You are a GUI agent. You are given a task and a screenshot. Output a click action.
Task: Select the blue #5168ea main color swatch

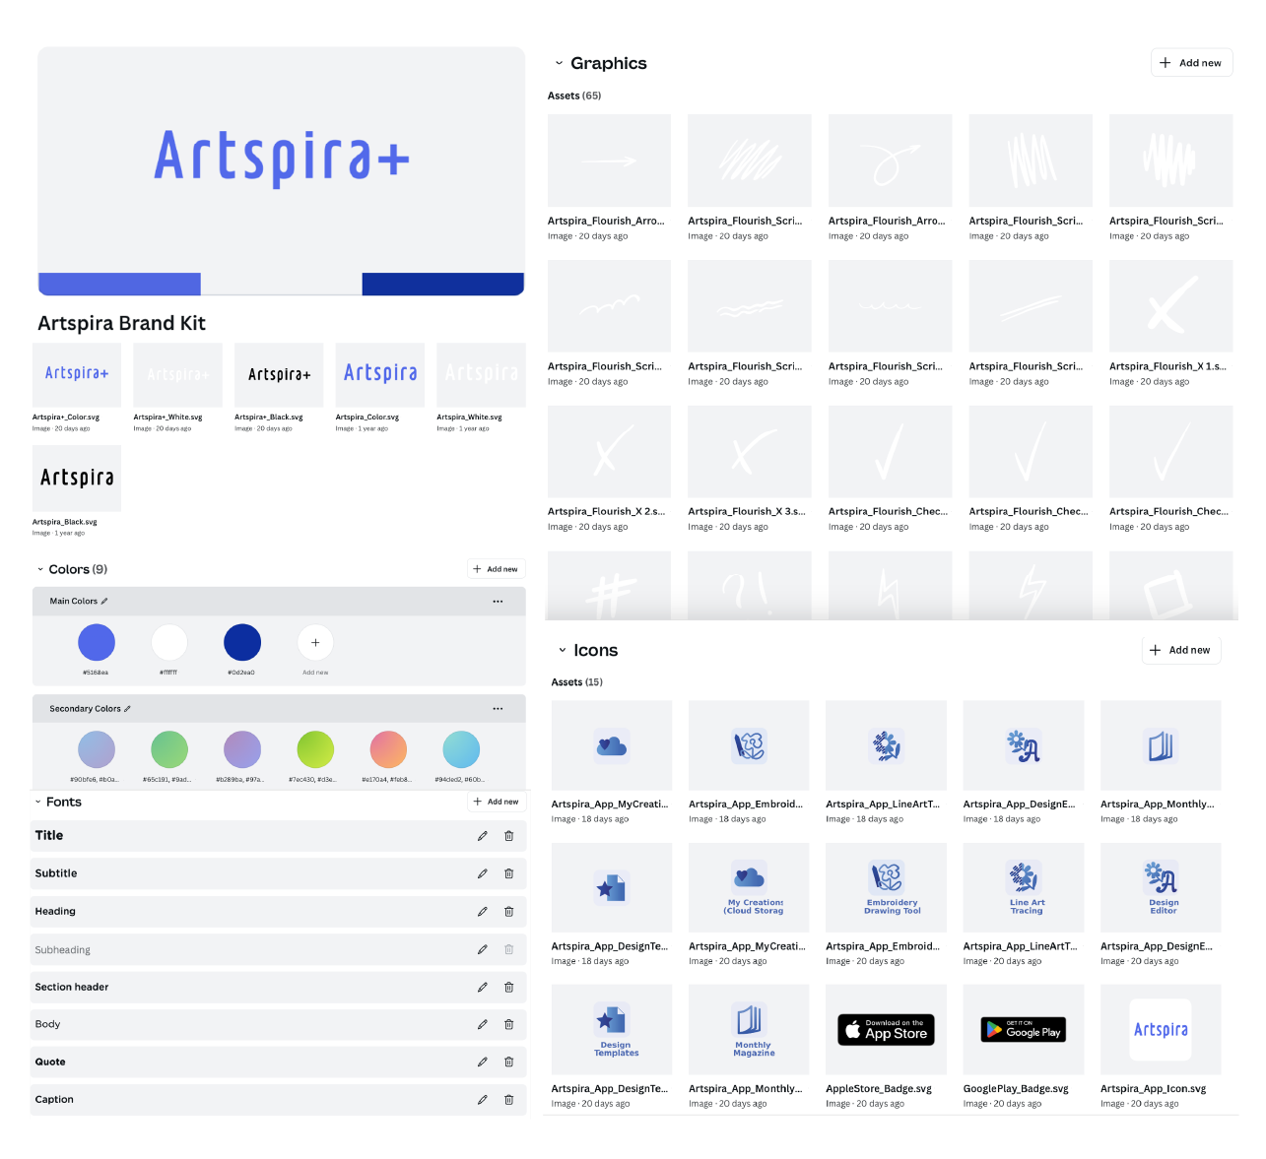[97, 642]
